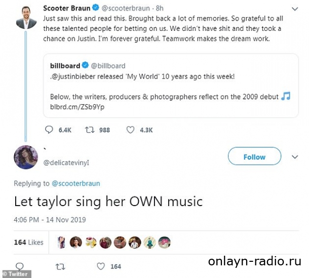Viewport: 309px width, 278px height.
Task: Click the first liker avatar beside 164 Likes
Action: point(62,242)
